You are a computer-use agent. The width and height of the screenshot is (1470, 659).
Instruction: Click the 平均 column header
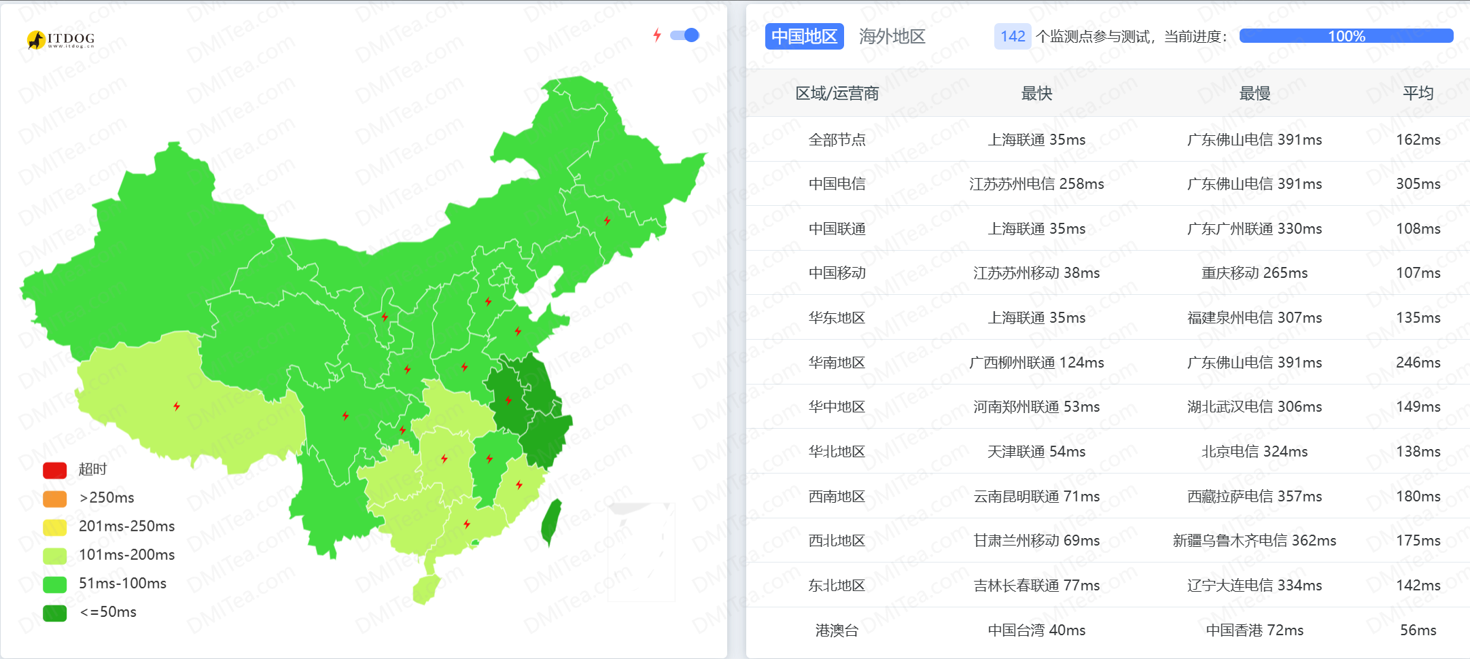1418,93
